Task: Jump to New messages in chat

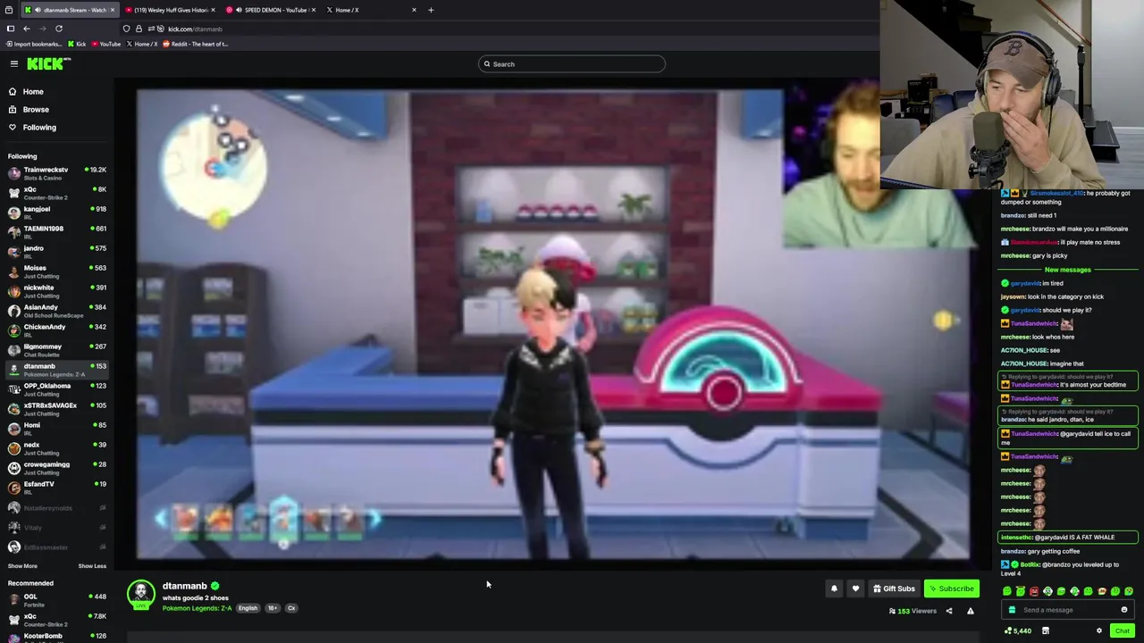Action: [1067, 270]
